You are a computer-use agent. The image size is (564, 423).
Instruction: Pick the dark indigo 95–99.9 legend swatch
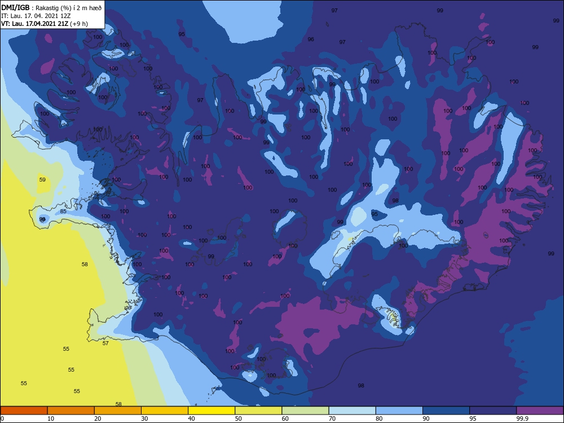[x=493, y=411]
